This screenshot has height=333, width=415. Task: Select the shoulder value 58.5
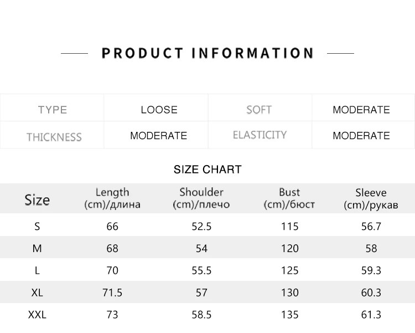201,315
